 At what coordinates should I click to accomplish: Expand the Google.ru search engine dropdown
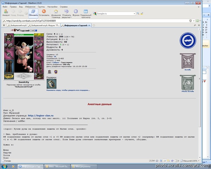pyautogui.click(x=134, y=14)
